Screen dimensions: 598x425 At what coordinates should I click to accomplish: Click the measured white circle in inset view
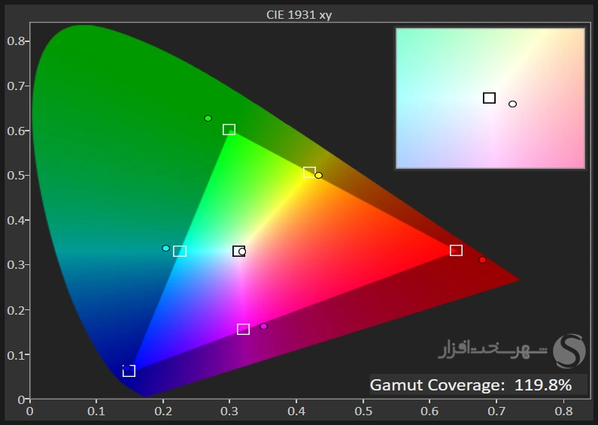pos(512,104)
